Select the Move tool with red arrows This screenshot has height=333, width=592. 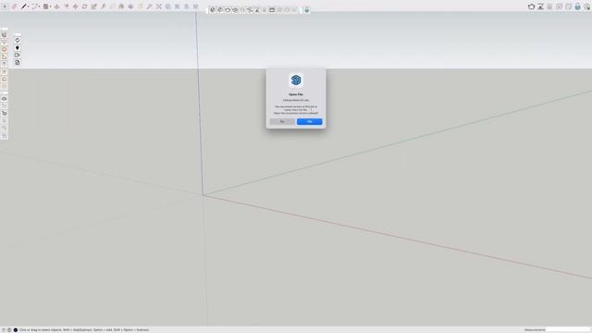[x=76, y=6]
